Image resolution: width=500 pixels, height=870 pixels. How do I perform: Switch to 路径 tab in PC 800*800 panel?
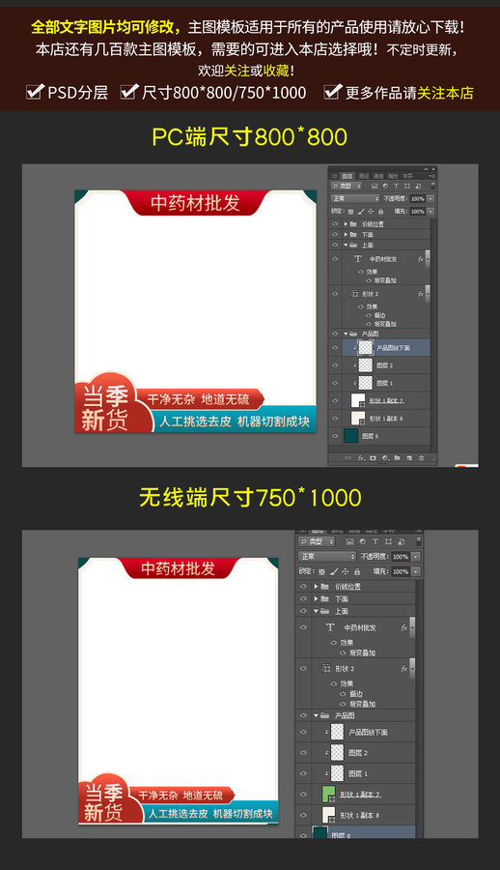pyautogui.click(x=364, y=176)
